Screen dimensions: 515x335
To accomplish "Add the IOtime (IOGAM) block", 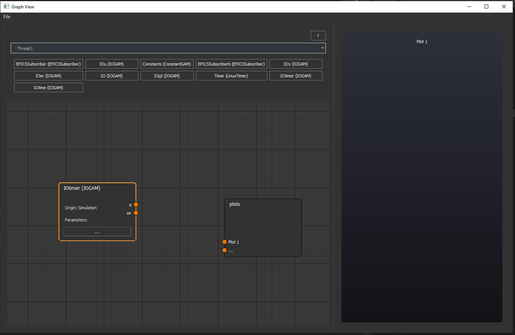I will click(x=48, y=87).
